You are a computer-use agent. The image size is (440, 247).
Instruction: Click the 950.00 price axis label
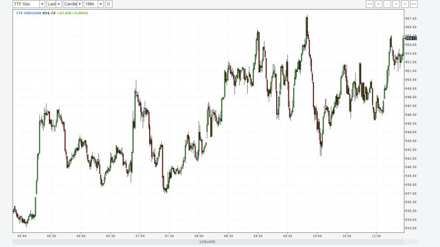coord(411,80)
